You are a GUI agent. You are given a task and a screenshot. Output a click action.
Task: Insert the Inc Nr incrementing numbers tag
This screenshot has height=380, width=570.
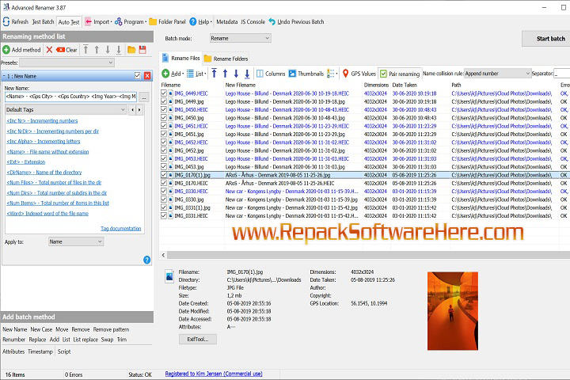pos(42,120)
